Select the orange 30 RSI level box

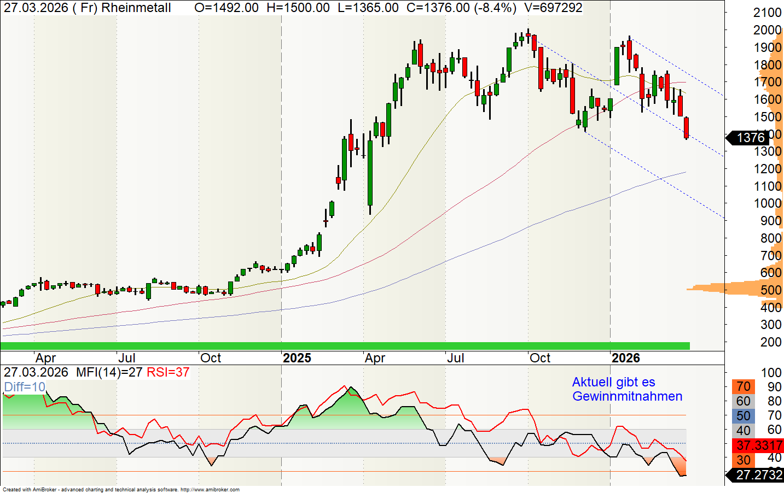(x=743, y=460)
